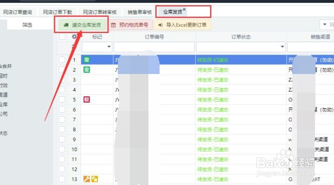The height and width of the screenshot is (185, 334).
Task: Click the red 驳 mark in row 5
Action: click(86, 99)
